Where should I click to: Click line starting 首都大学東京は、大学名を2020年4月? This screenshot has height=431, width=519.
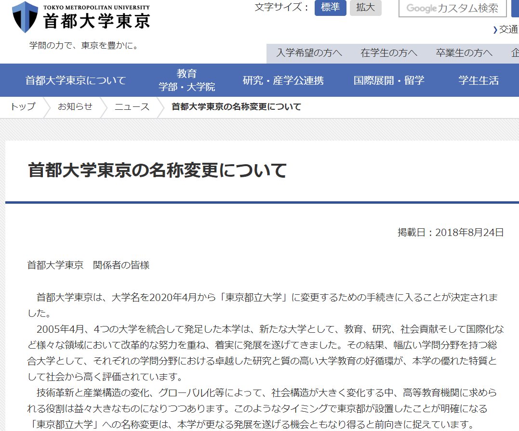[267, 298]
